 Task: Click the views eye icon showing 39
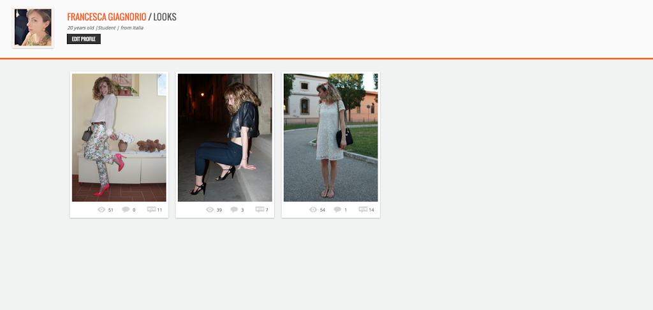[210, 210]
